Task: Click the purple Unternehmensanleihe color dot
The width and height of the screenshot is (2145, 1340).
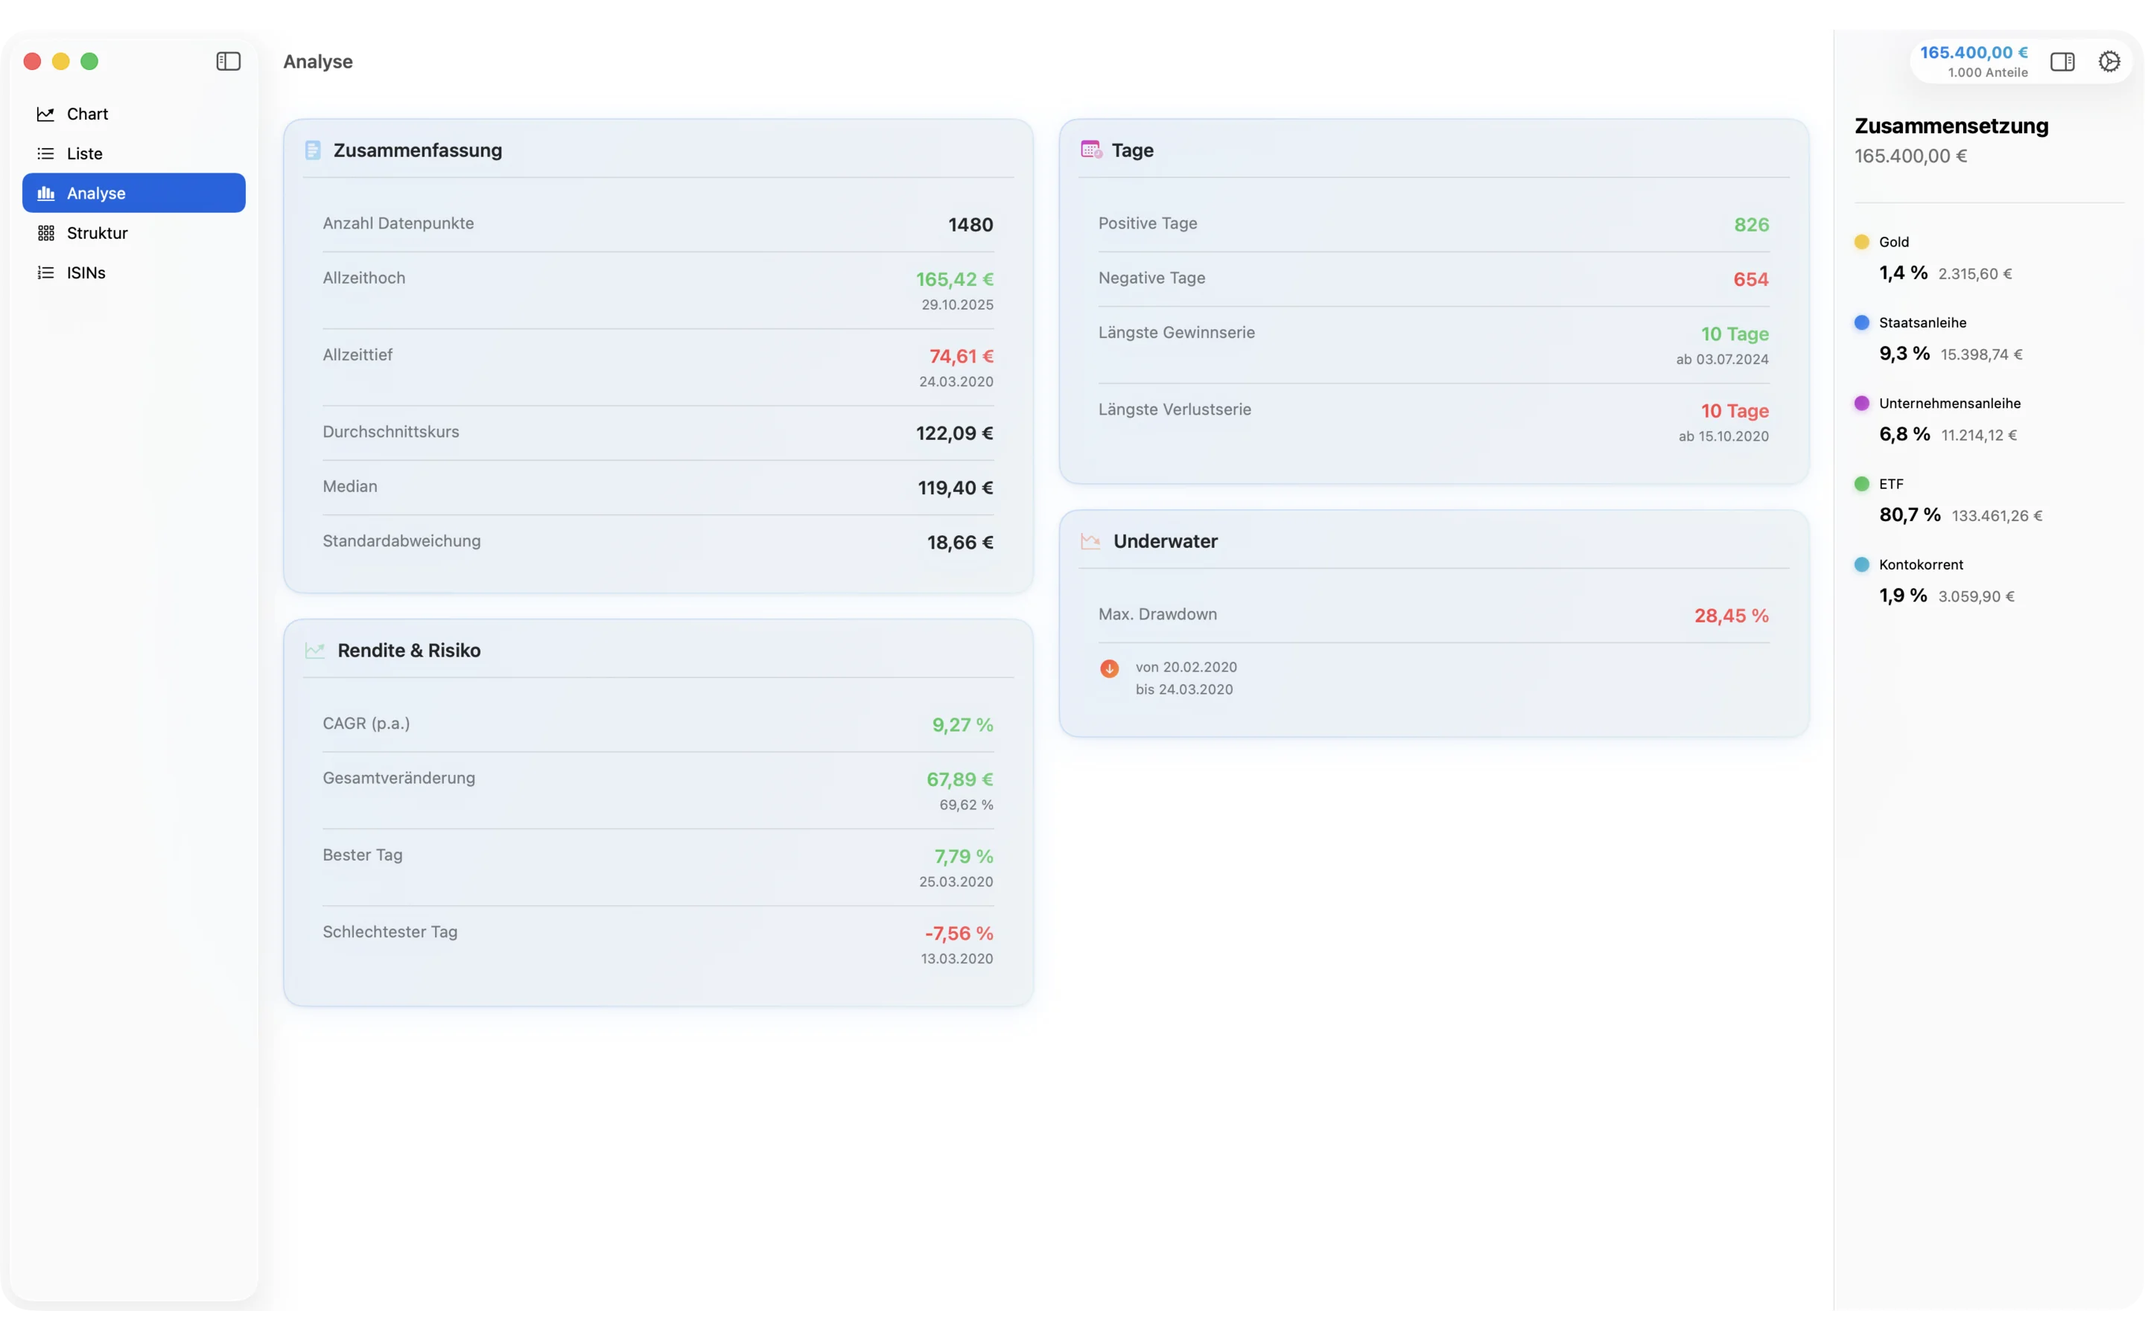Action: tap(1861, 403)
